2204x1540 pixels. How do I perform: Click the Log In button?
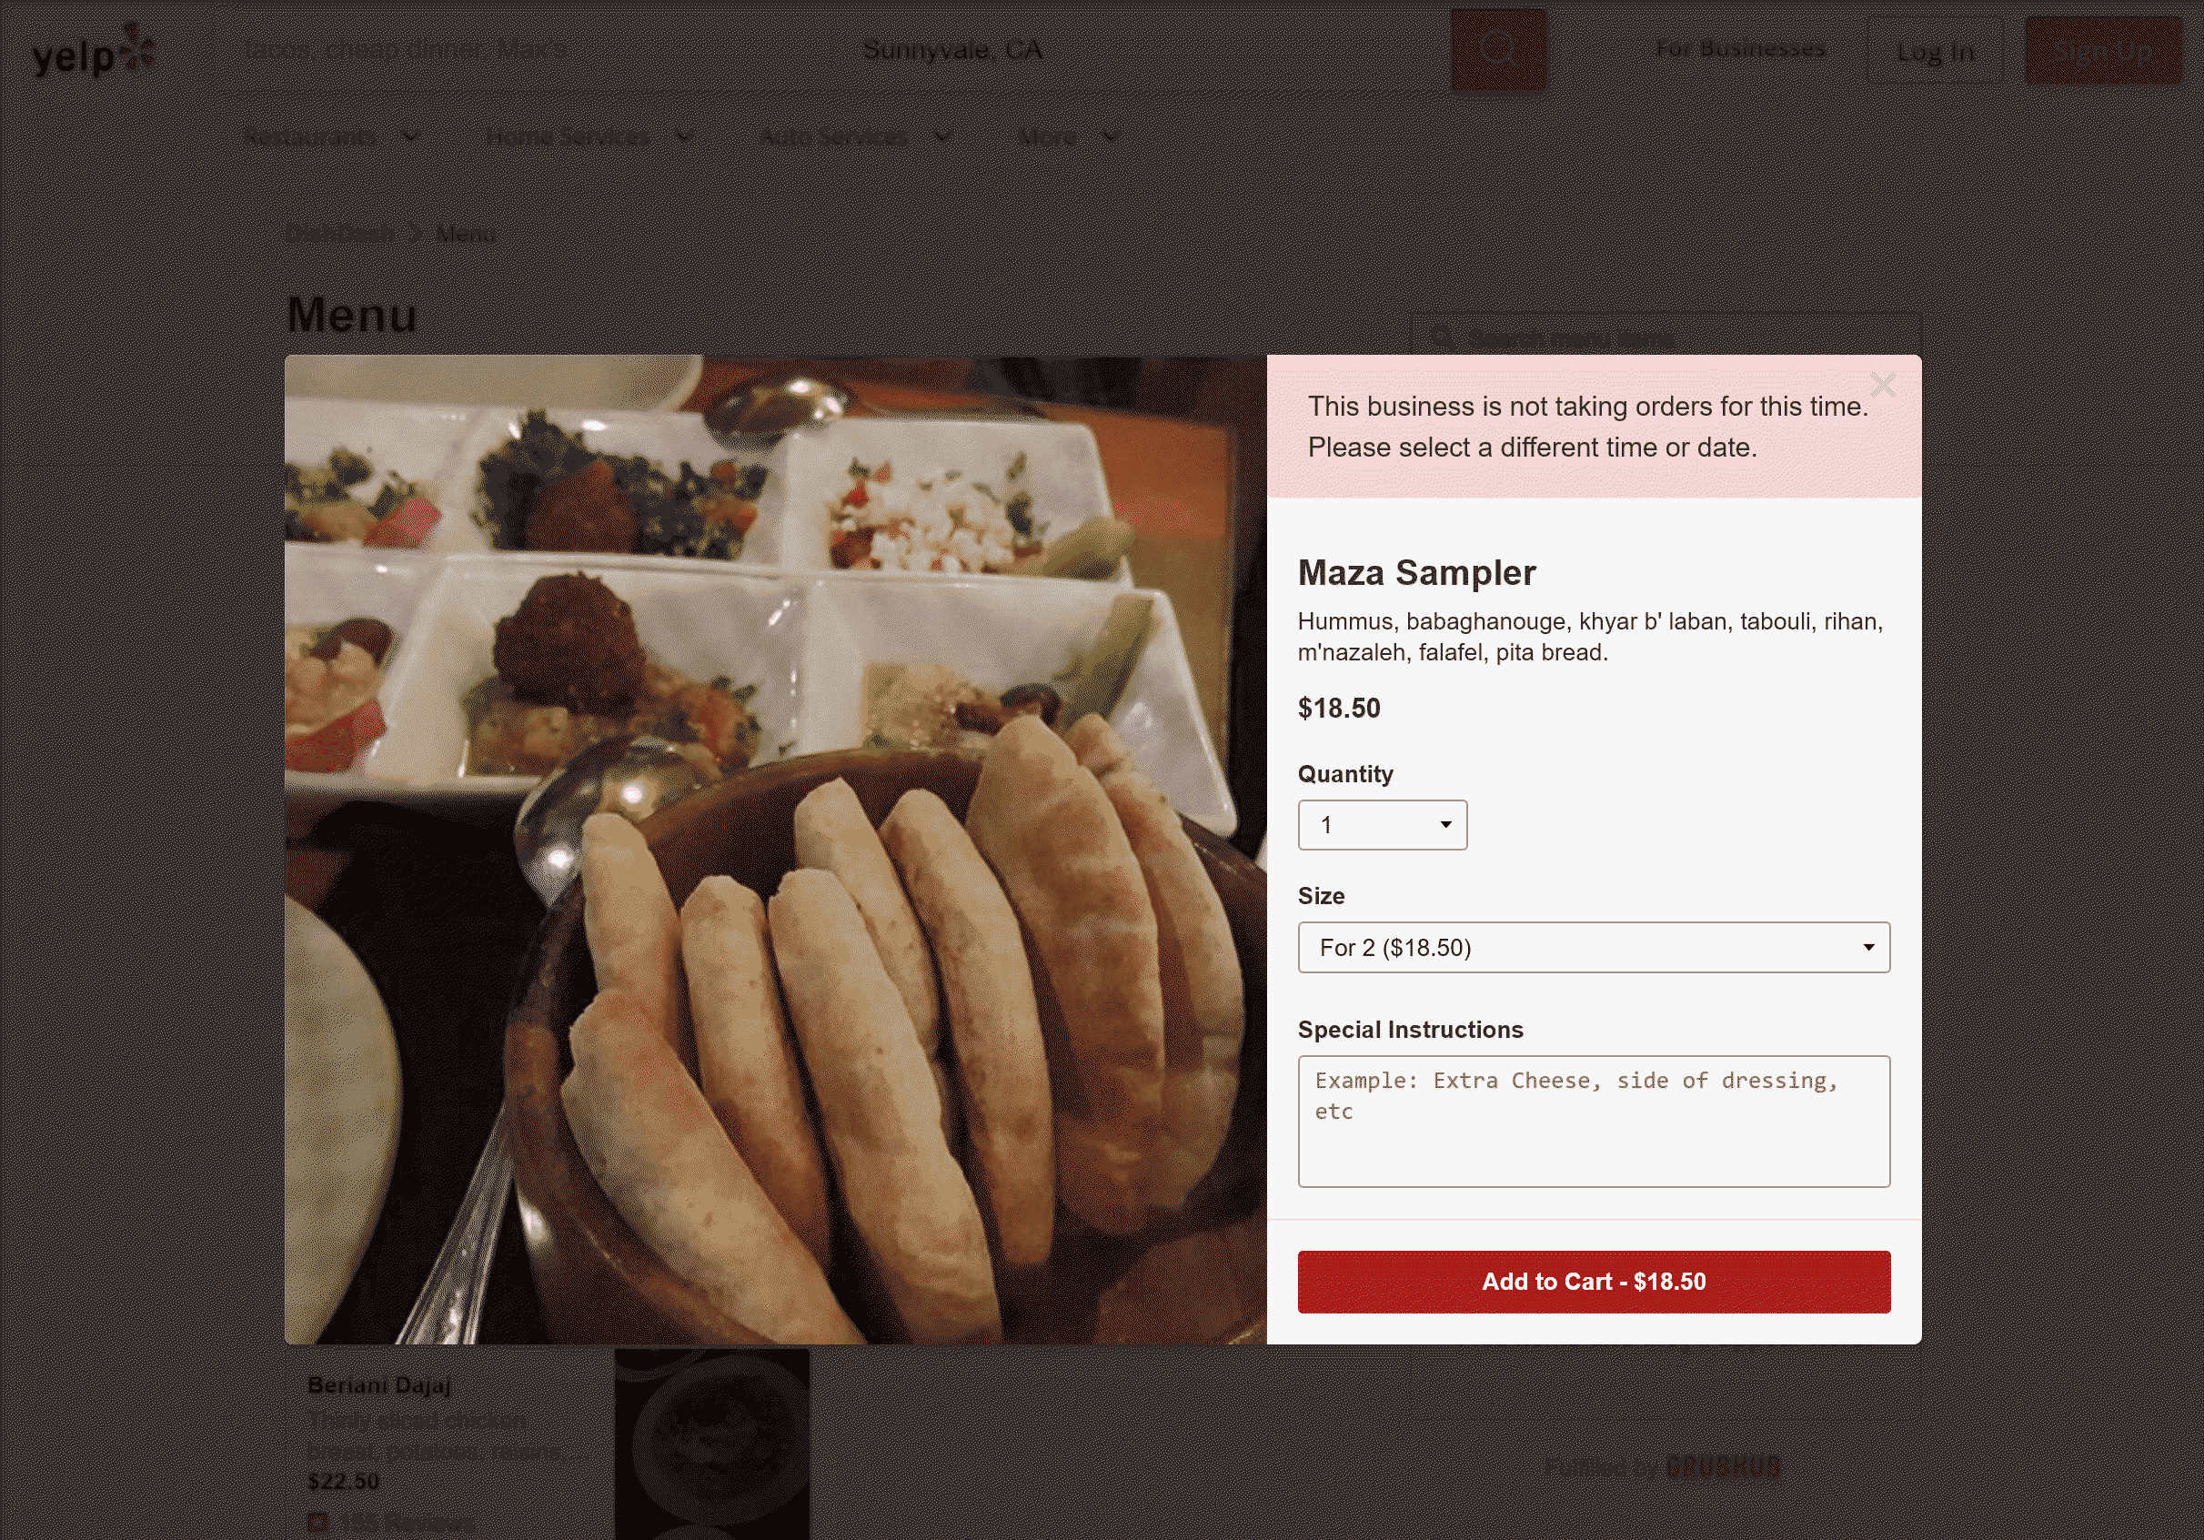click(x=1934, y=52)
